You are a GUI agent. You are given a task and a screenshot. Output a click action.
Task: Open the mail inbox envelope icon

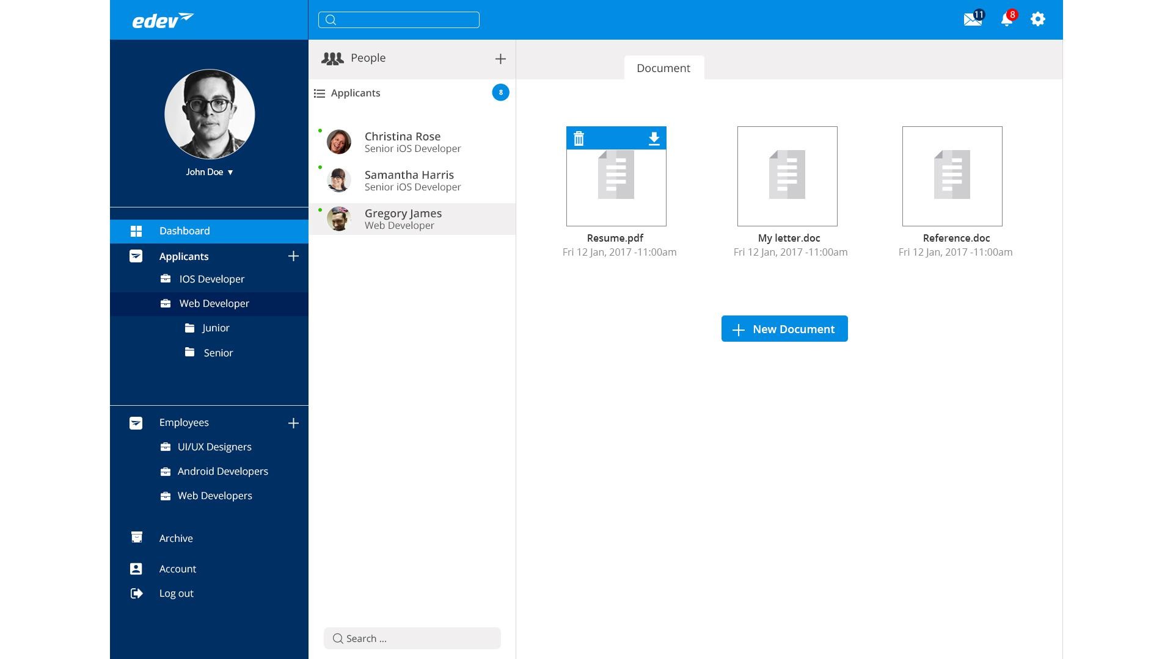972,20
